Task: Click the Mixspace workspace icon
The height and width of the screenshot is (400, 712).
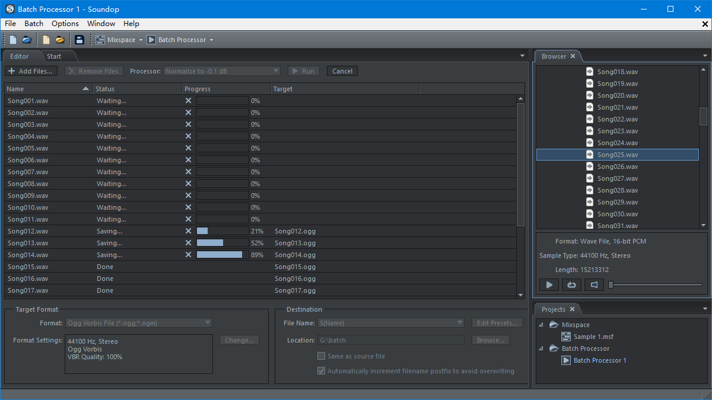Action: [x=99, y=39]
